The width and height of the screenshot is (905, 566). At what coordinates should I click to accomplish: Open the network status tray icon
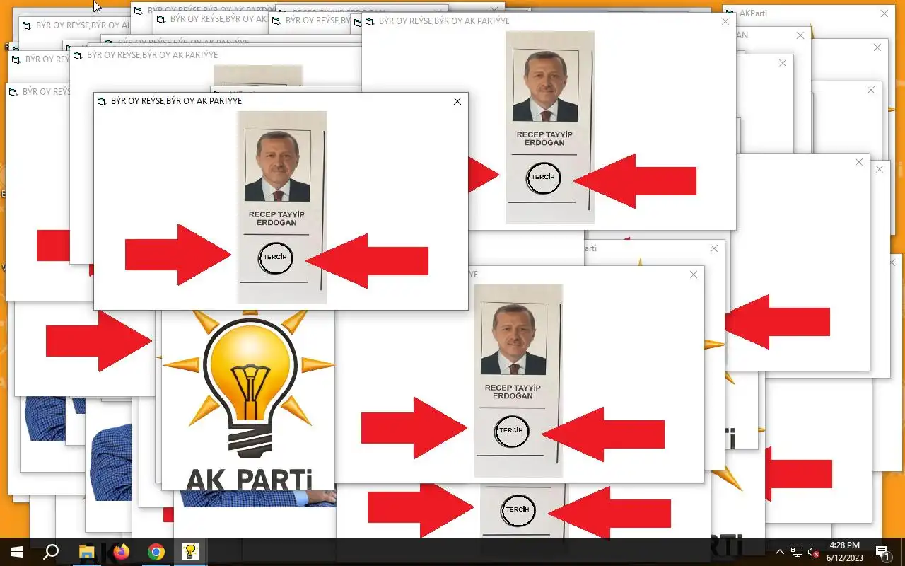[x=797, y=553]
